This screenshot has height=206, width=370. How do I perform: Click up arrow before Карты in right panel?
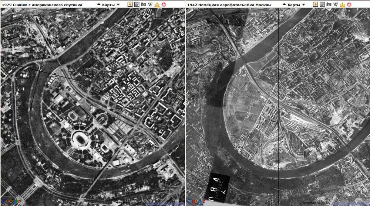tap(285, 4)
